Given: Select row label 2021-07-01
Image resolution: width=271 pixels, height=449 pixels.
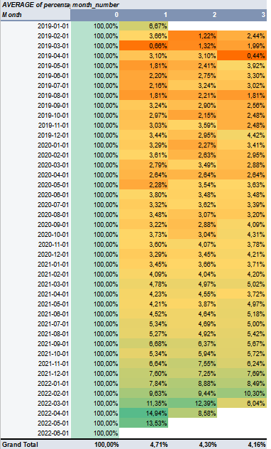Looking at the screenshot, I should 35,324.
